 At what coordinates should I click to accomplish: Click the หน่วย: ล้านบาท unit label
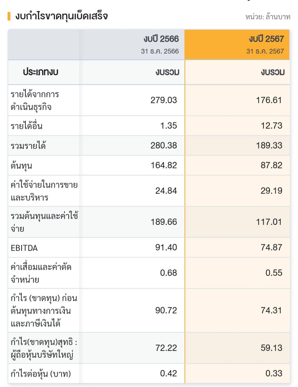[x=268, y=17]
